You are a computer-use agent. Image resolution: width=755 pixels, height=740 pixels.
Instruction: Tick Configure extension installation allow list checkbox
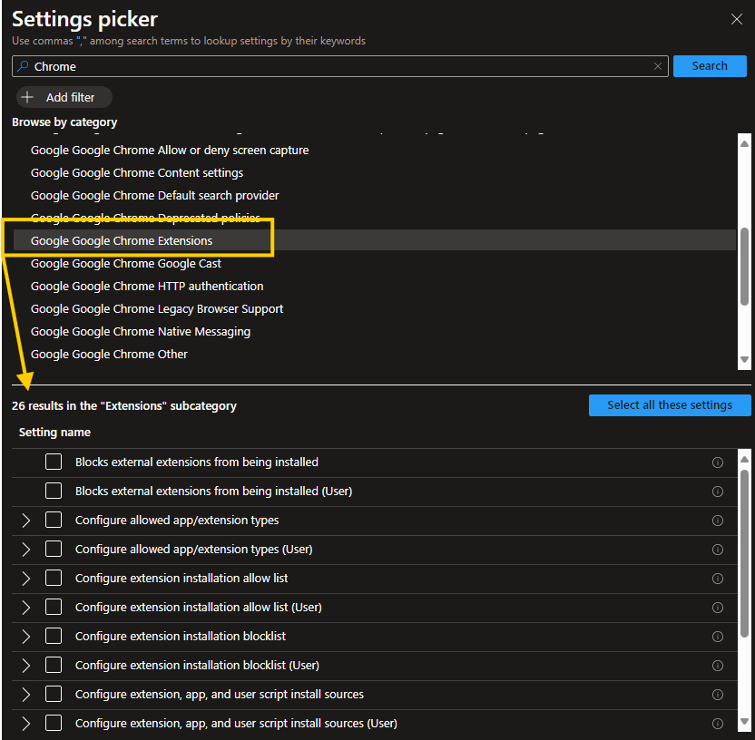click(54, 579)
